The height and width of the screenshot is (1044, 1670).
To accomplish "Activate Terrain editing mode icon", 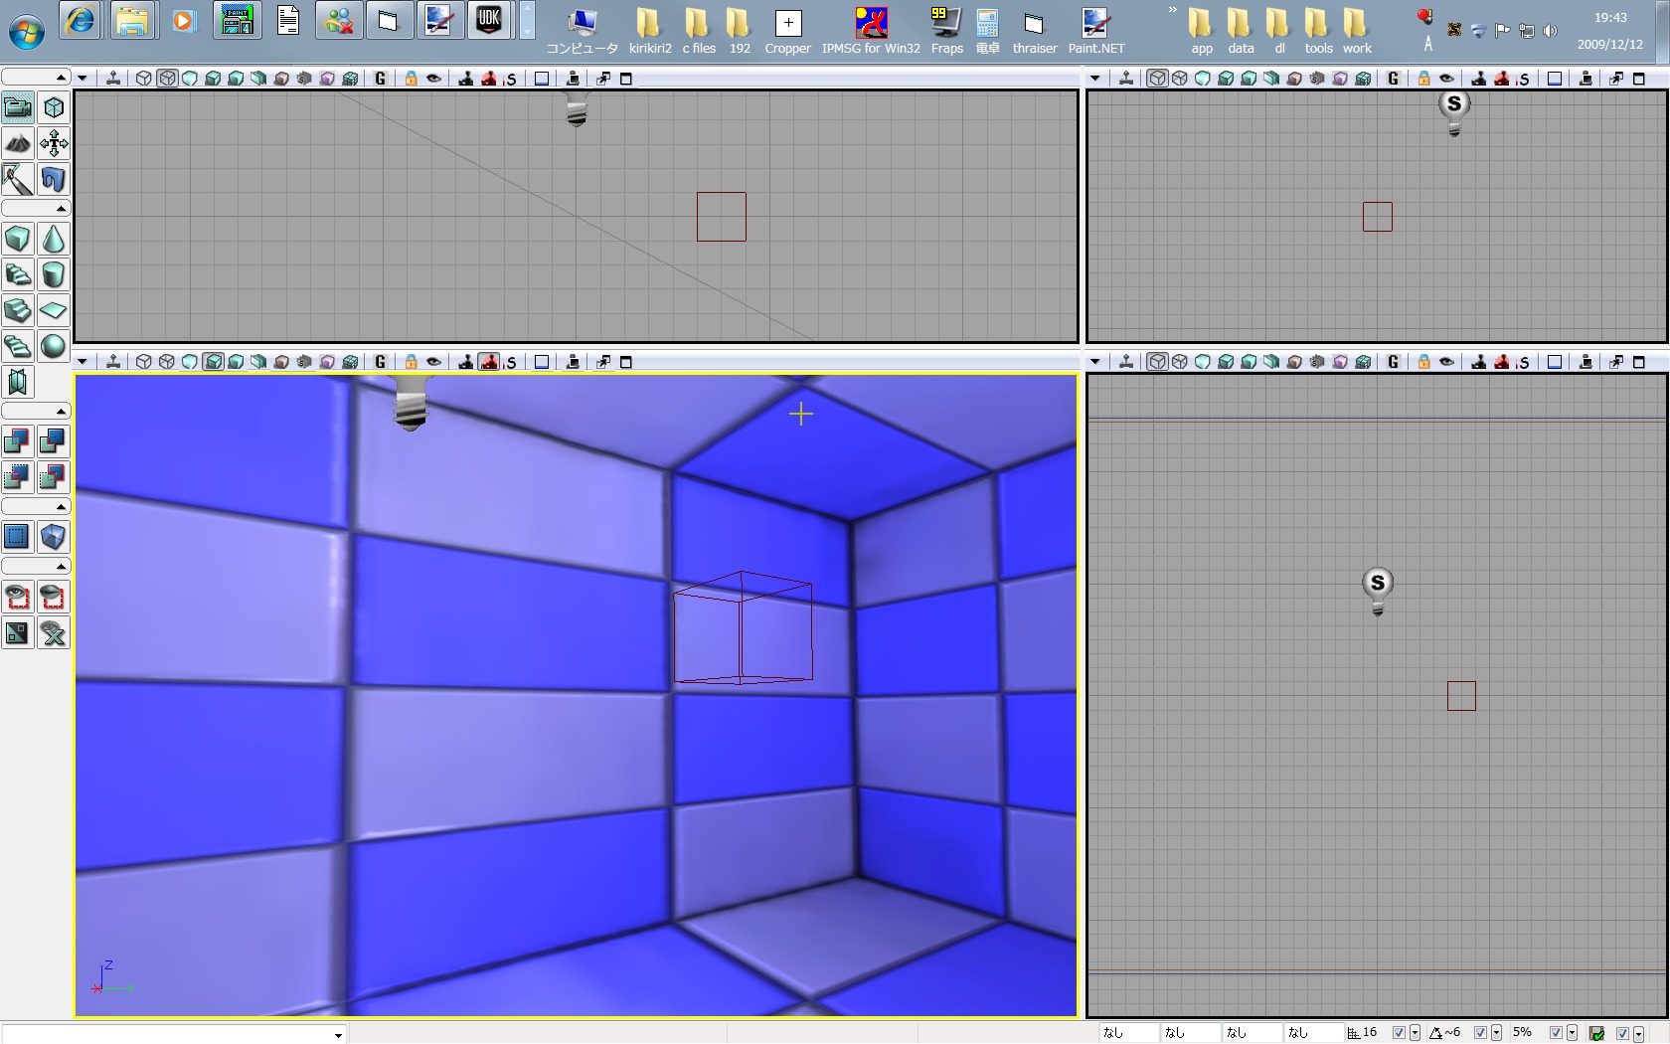I will click(18, 143).
